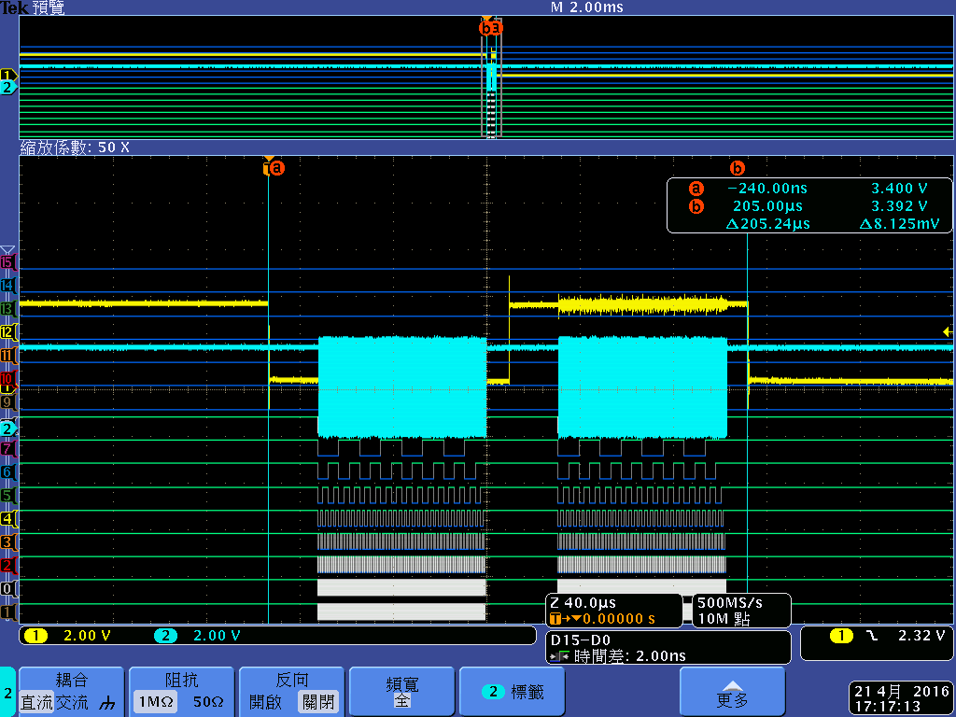This screenshot has height=717, width=956.
Task: Select the white D0 digital channel marker
Action: pos(7,589)
